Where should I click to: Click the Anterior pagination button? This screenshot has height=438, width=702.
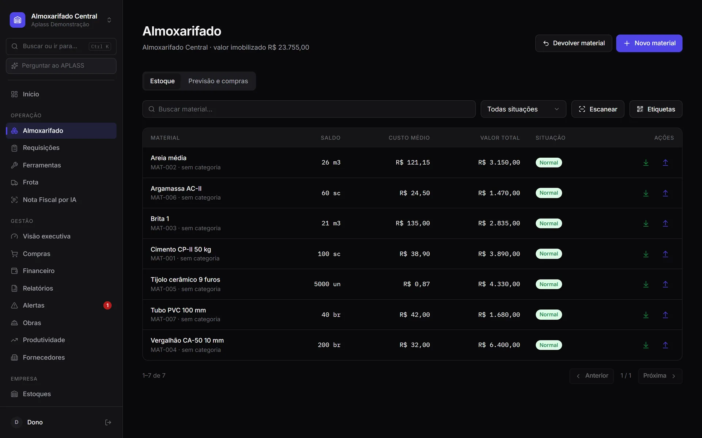point(591,376)
